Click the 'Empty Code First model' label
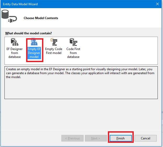This screenshot has height=147, width=163. (x=54, y=51)
